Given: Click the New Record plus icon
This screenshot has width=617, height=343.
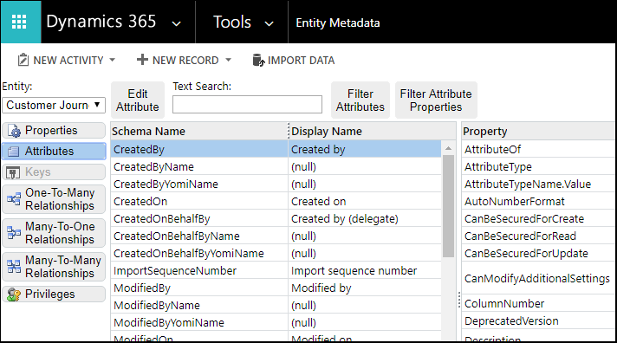Looking at the screenshot, I should [142, 60].
